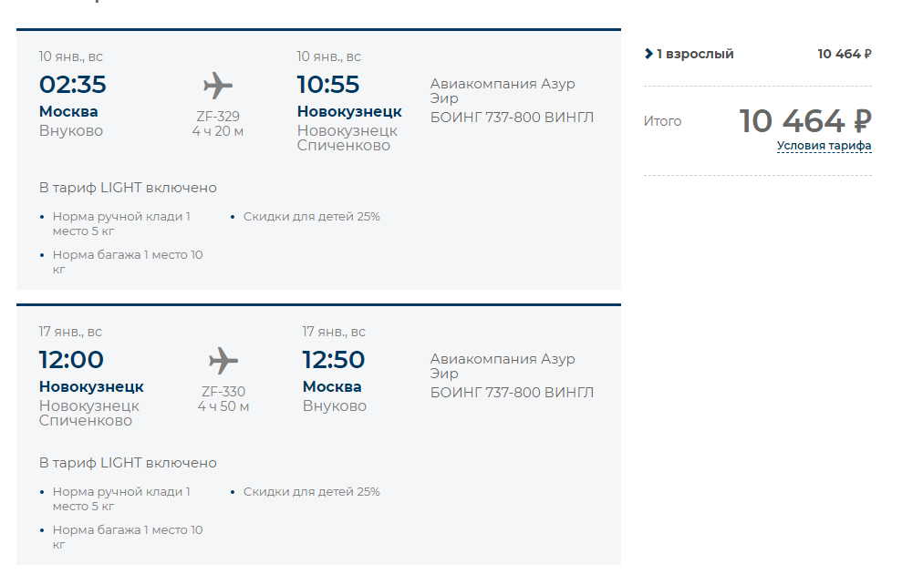This screenshot has height=585, width=923.
Task: Click the airplane icon for flight ZF-329
Action: tap(218, 86)
